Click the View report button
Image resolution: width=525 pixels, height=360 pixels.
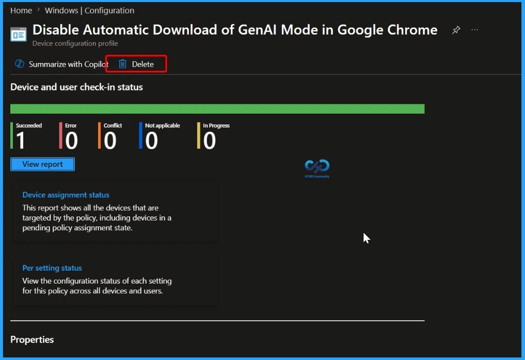[42, 164]
